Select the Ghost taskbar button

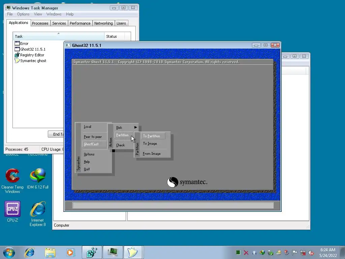pos(133,252)
